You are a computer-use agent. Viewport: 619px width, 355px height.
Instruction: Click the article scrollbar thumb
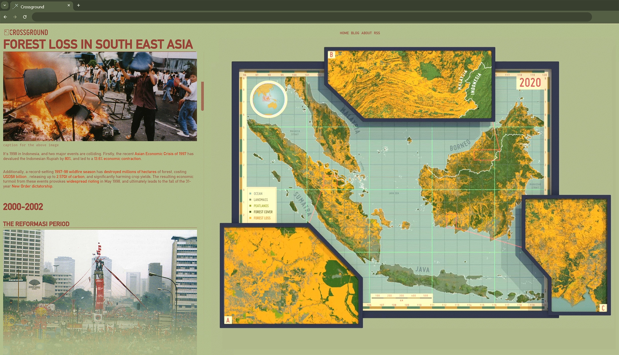pyautogui.click(x=202, y=96)
